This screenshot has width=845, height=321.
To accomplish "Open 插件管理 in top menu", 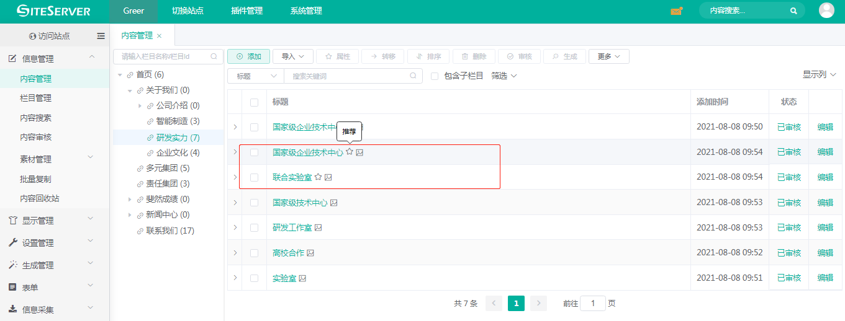I will [x=246, y=11].
